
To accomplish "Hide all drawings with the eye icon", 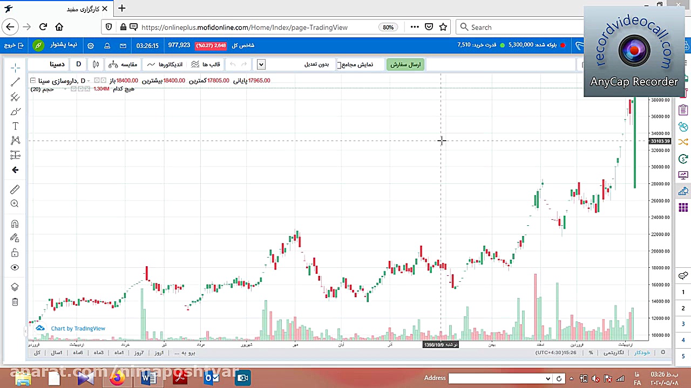I will tap(15, 267).
